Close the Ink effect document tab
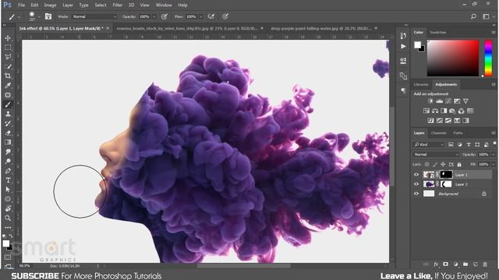 108,28
